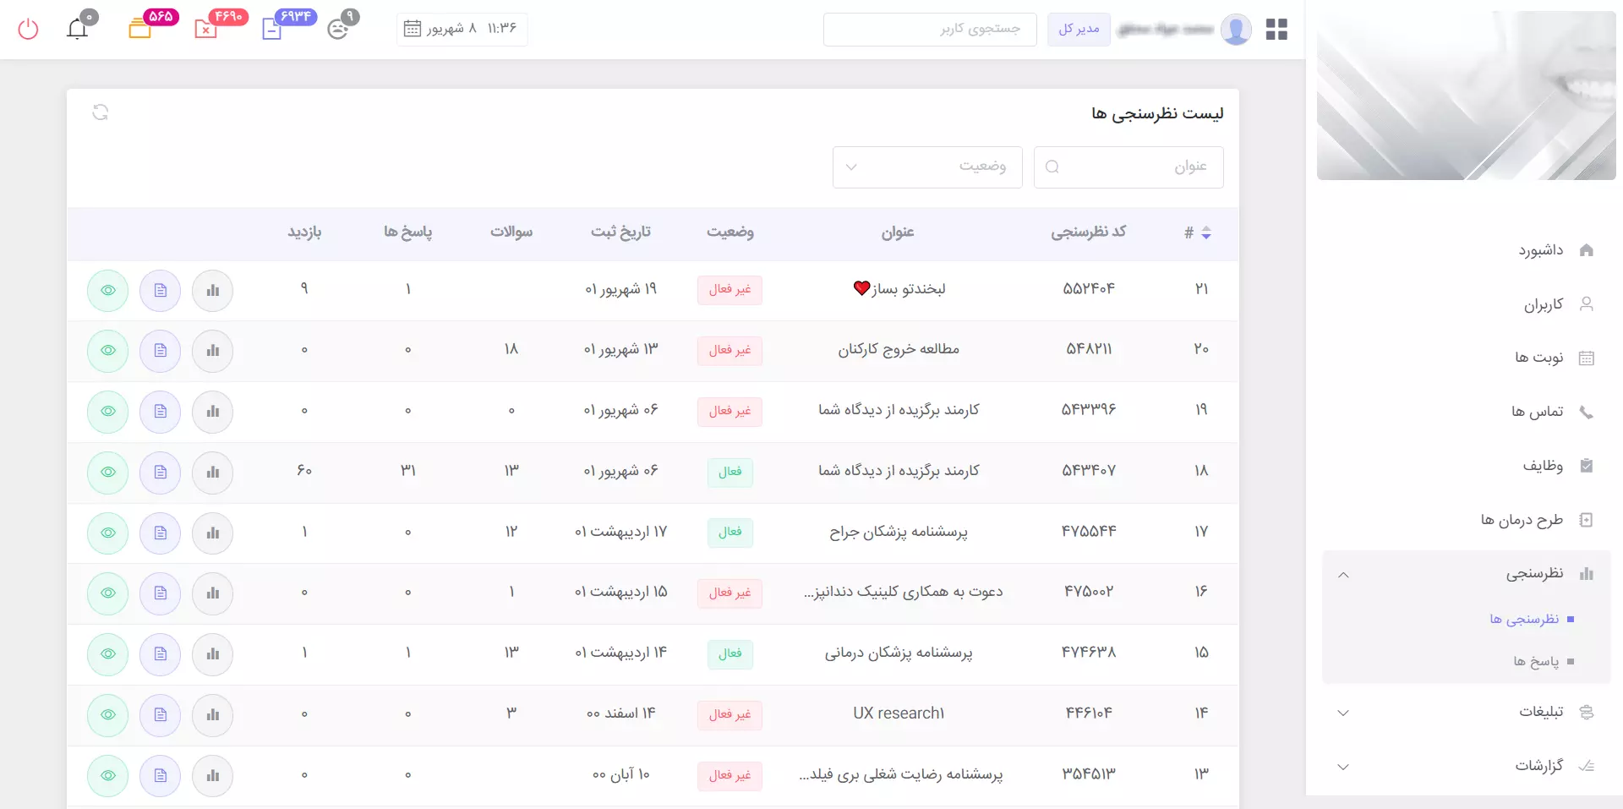Open the notifications bell

click(78, 28)
